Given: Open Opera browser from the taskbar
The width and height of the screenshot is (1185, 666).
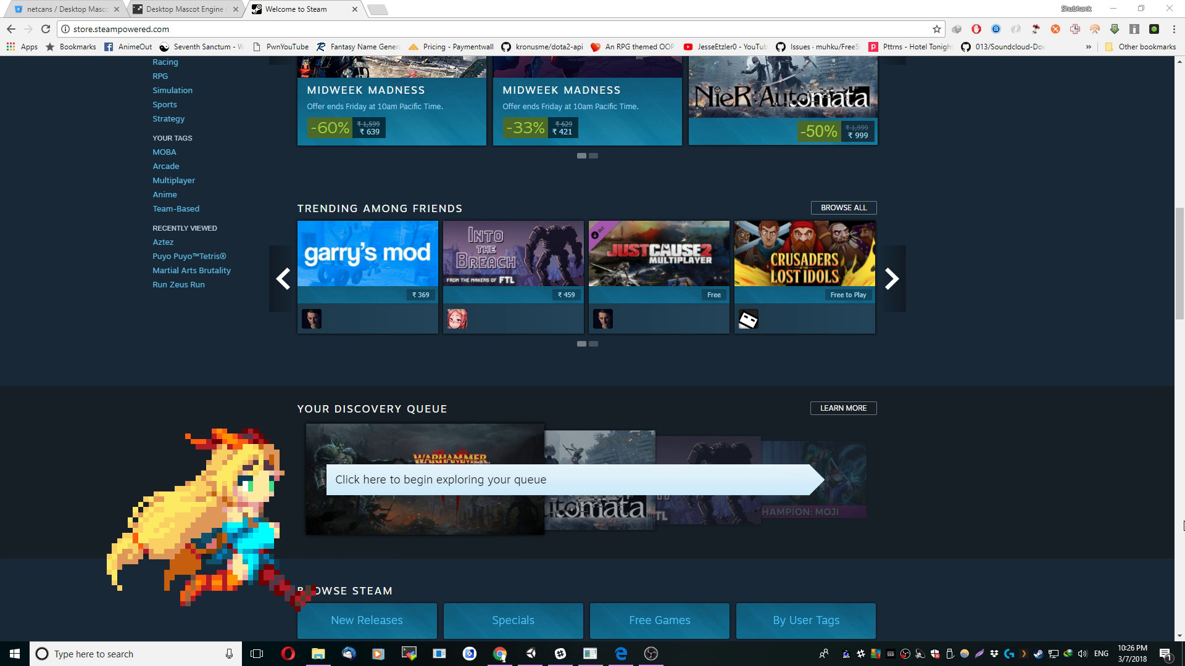Looking at the screenshot, I should 288,654.
